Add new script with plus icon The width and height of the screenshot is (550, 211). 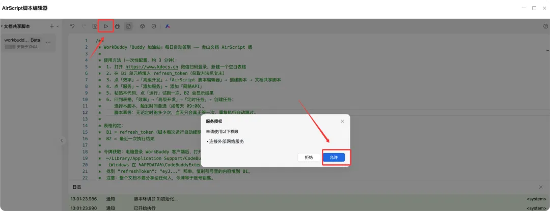pyautogui.click(x=51, y=26)
